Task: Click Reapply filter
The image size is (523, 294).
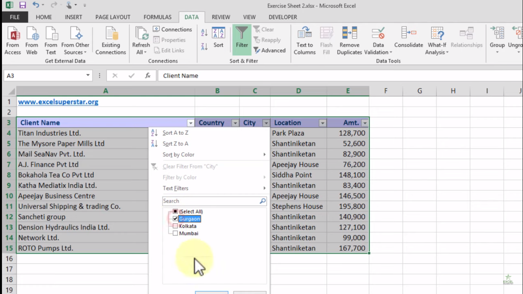Action: tap(267, 40)
